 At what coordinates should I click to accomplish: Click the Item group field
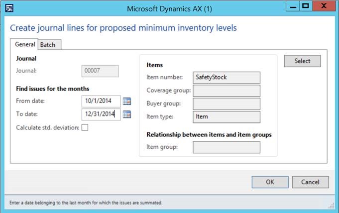pyautogui.click(x=226, y=147)
